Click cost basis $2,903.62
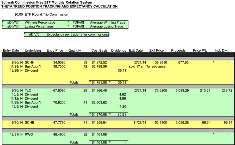The width and height of the screenshot is (235, 145). [x=99, y=103]
